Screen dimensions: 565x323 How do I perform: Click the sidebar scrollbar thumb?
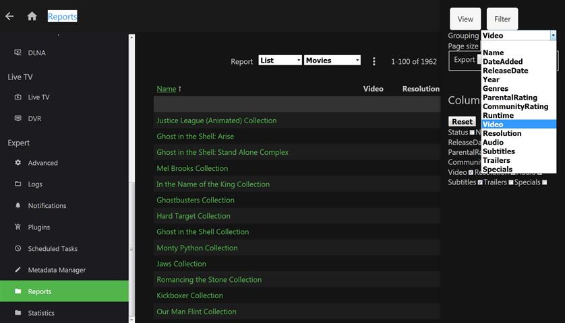pyautogui.click(x=131, y=249)
